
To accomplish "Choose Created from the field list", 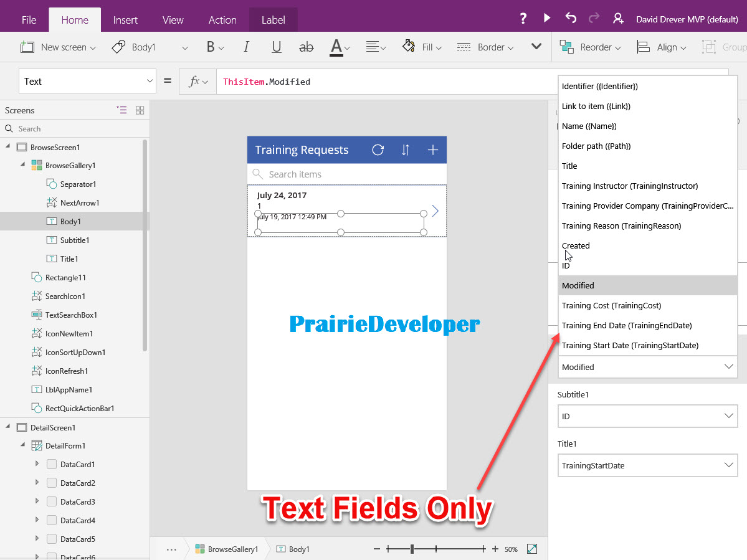I will (x=647, y=245).
